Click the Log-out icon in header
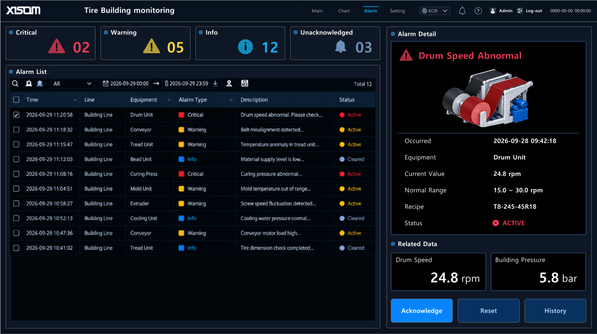The height and width of the screenshot is (334, 597). point(520,11)
